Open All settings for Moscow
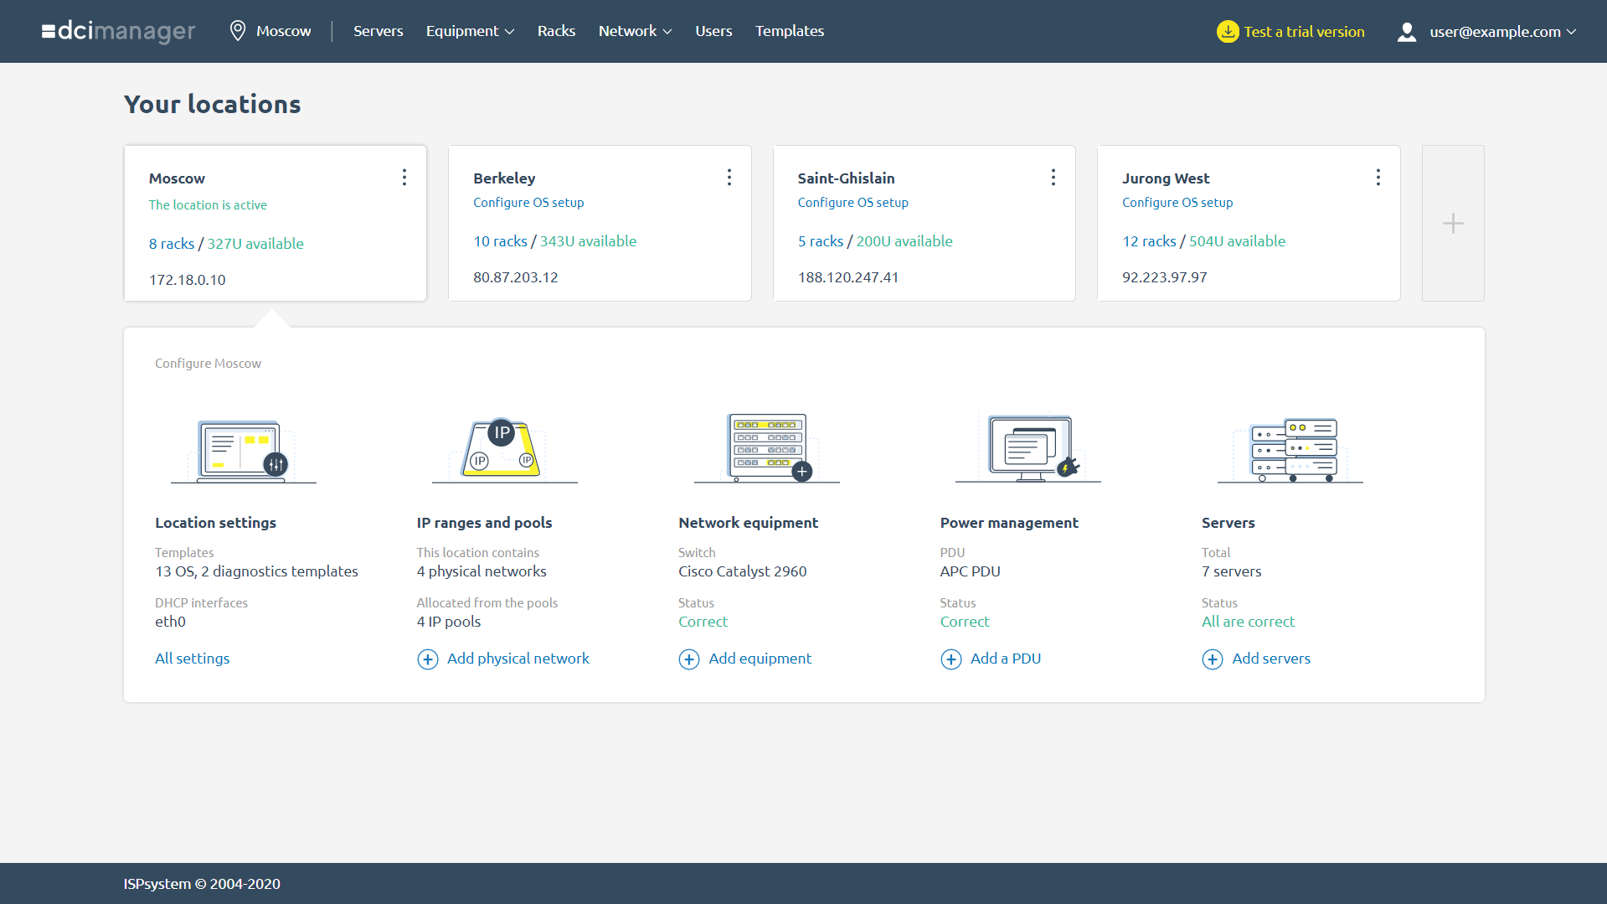The image size is (1607, 904). click(192, 659)
